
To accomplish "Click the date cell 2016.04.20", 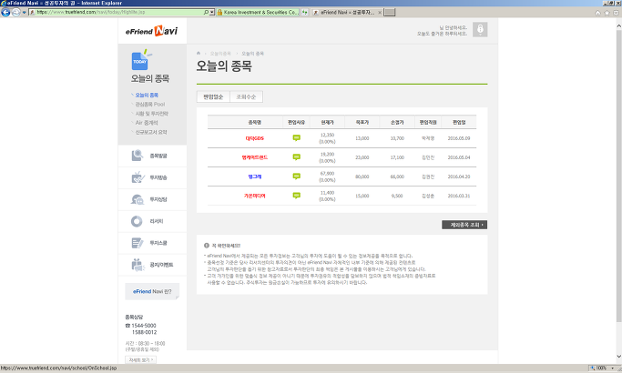I will click(x=459, y=176).
